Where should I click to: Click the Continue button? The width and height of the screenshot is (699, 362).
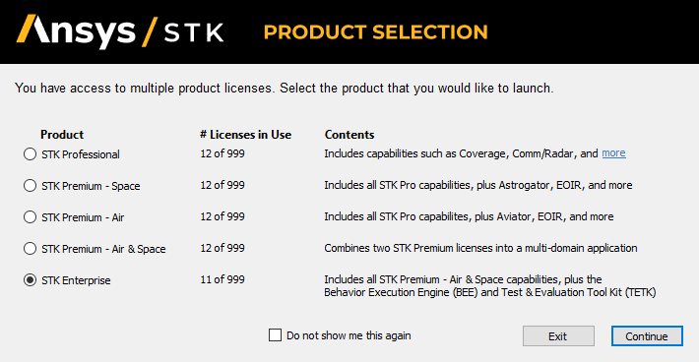click(647, 336)
